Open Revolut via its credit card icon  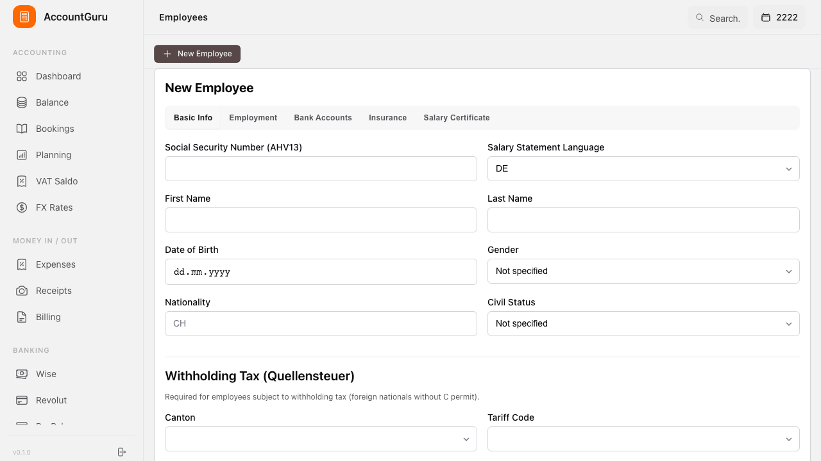pos(22,400)
